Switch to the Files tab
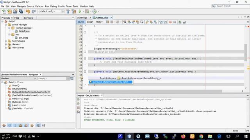This screenshot has height=140, width=250. [17, 18]
